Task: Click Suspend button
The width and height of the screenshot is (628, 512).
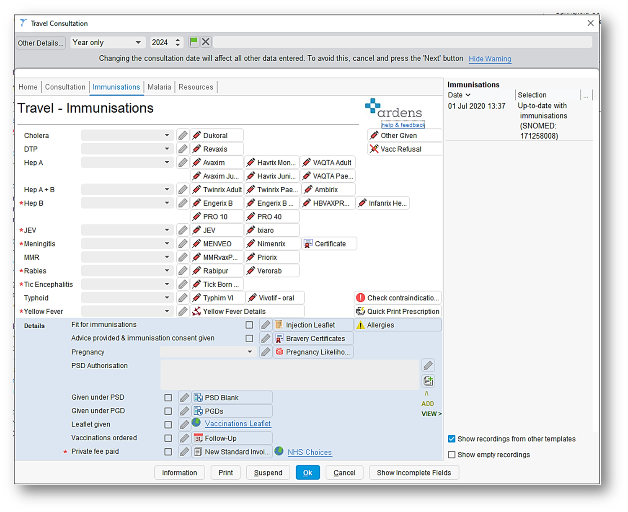Action: [268, 473]
